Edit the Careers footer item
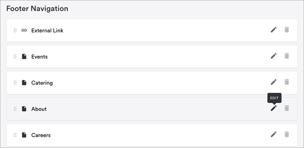 coord(273,134)
